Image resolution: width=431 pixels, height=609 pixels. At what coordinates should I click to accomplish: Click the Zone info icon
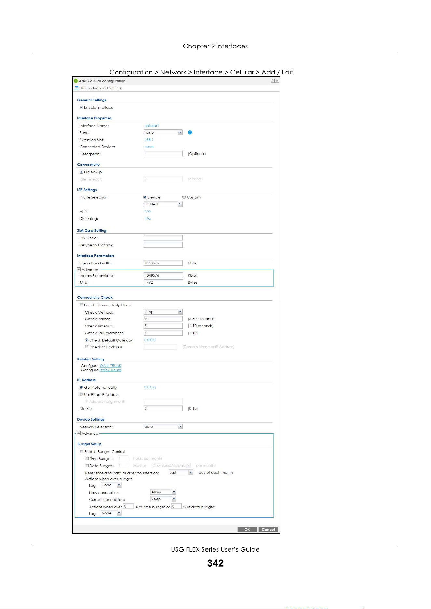click(190, 132)
